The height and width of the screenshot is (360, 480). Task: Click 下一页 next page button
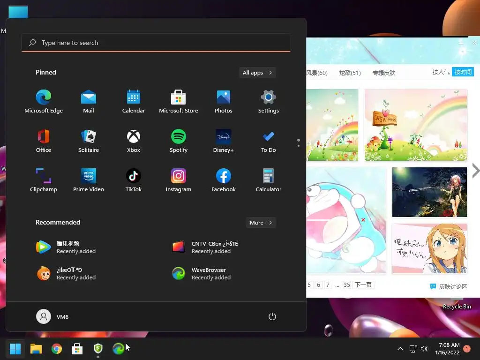coord(363,285)
